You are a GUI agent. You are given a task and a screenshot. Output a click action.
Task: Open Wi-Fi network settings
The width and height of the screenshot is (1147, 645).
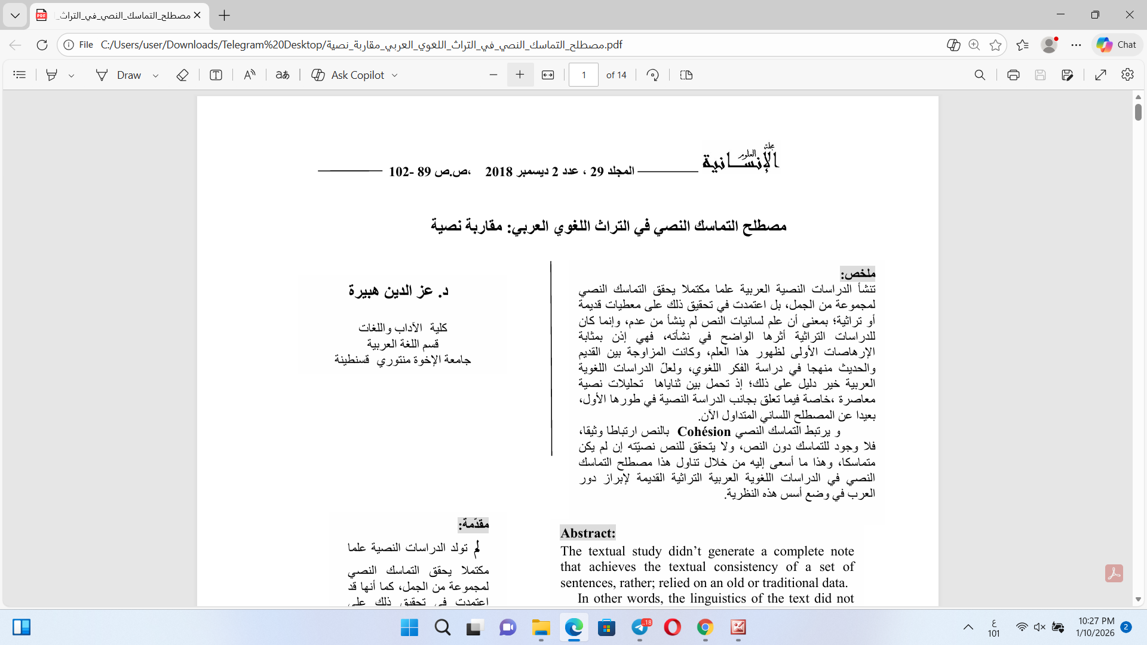tap(1022, 628)
